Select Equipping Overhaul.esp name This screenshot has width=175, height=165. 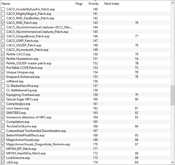[x=23, y=95]
